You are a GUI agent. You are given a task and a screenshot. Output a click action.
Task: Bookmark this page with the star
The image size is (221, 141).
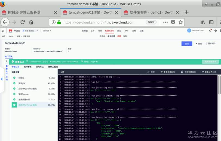pyautogui.click(x=180, y=22)
